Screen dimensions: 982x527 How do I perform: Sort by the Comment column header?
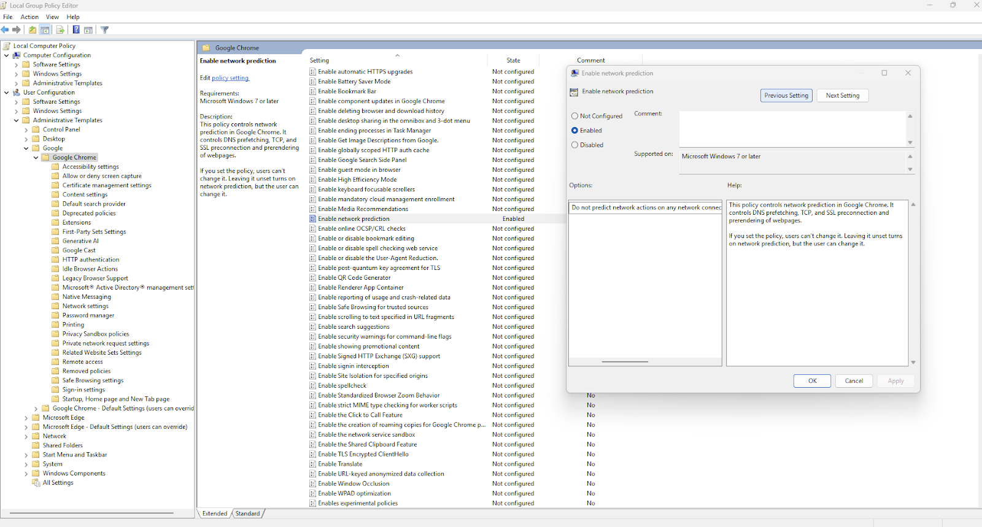click(x=590, y=60)
